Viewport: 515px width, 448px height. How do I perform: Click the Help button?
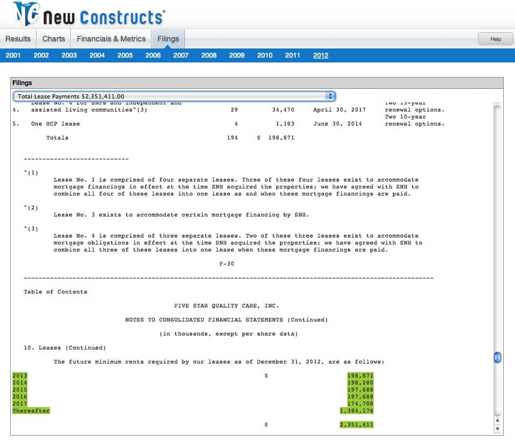[x=495, y=39]
